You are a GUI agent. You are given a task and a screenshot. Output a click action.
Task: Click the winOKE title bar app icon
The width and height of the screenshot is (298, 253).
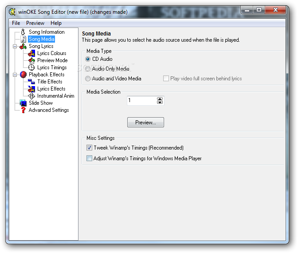click(12, 12)
